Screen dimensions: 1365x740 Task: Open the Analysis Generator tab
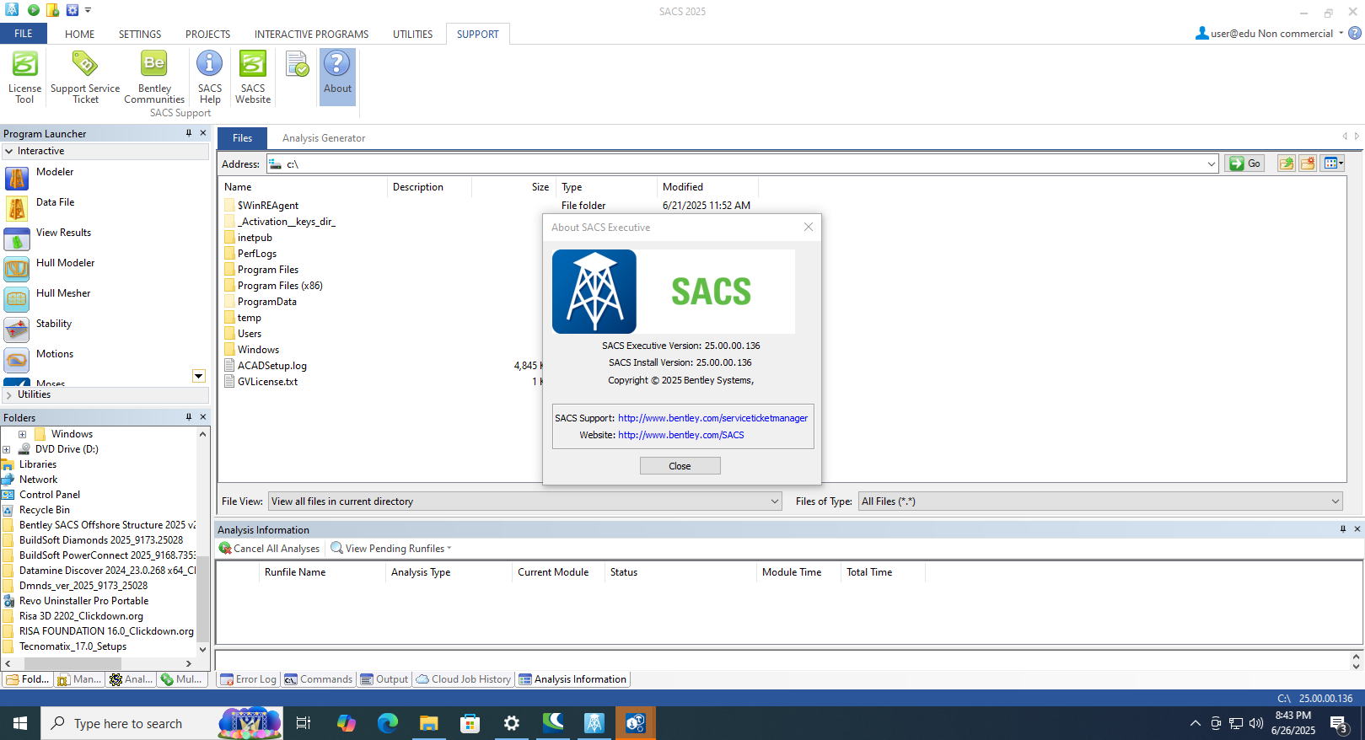[324, 138]
